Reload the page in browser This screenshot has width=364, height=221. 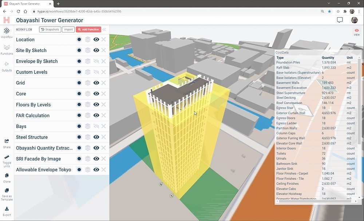tap(18, 11)
